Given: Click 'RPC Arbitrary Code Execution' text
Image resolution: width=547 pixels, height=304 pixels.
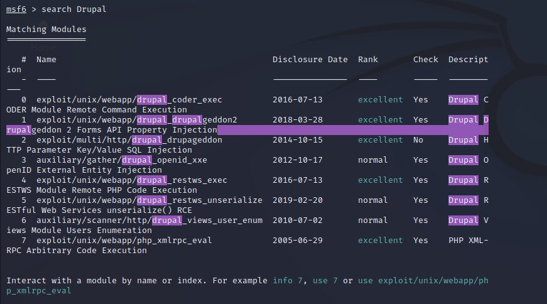Looking at the screenshot, I should pos(77,251).
